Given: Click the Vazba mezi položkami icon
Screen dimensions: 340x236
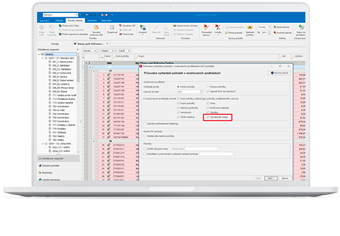Looking at the screenshot, I should click(301, 27).
